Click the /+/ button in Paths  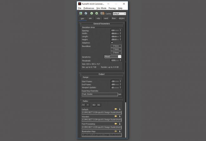(x=83, y=105)
